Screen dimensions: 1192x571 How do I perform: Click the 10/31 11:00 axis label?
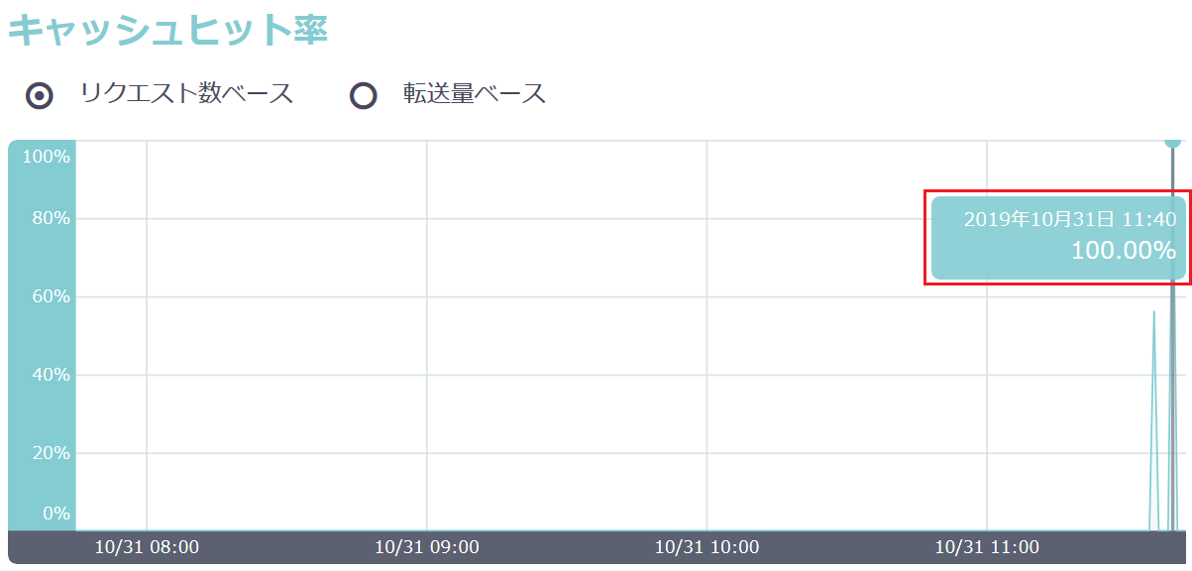(987, 546)
